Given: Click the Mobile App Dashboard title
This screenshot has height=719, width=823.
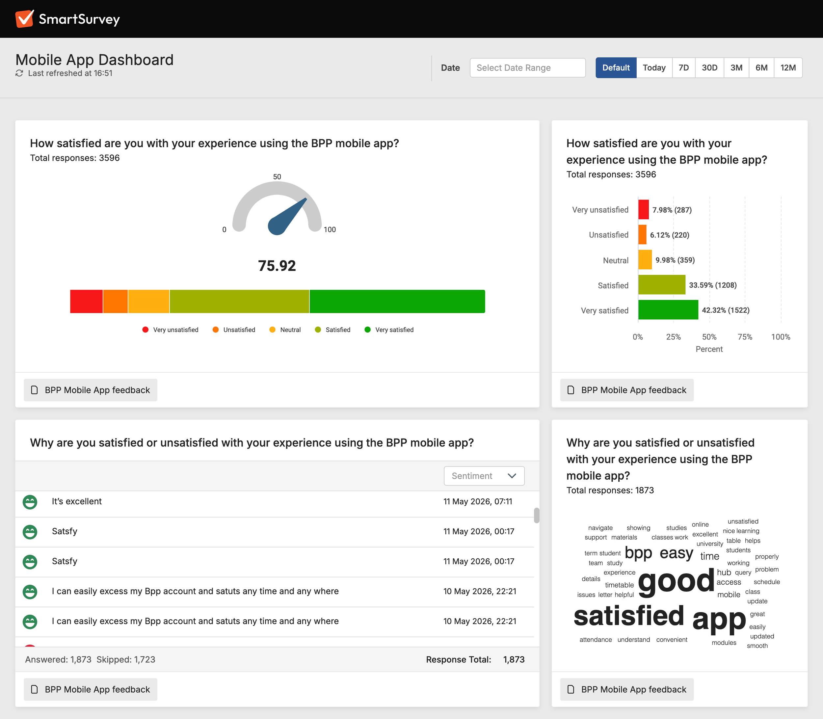Looking at the screenshot, I should pos(94,60).
